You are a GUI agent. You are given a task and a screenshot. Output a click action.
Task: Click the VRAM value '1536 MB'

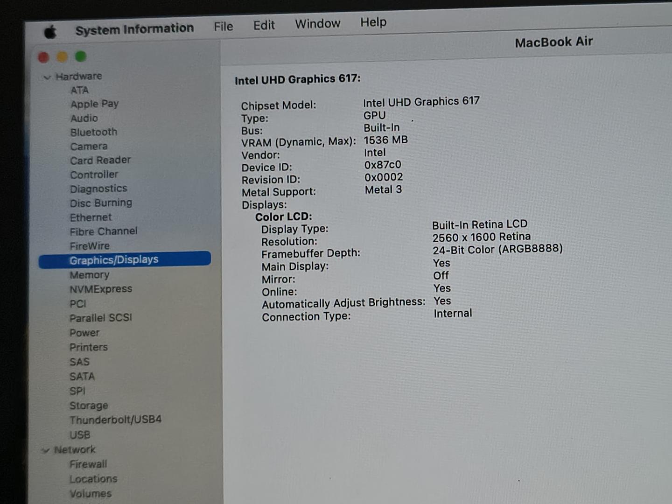[386, 140]
